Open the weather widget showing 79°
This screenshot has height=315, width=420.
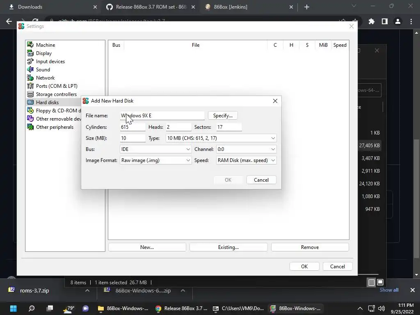point(68,309)
